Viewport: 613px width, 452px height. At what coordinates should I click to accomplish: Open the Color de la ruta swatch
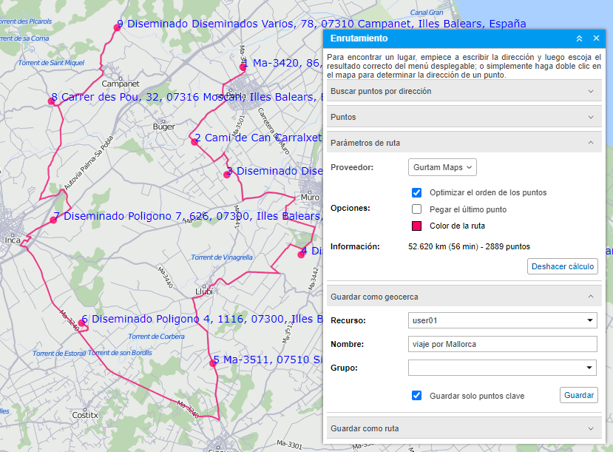[x=417, y=226]
